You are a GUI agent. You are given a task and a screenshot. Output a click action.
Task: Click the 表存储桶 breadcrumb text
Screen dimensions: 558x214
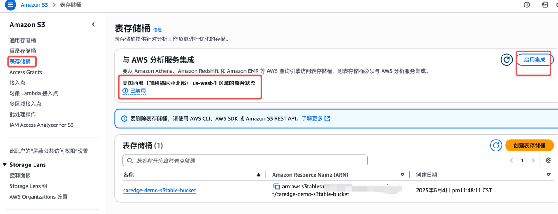click(71, 4)
